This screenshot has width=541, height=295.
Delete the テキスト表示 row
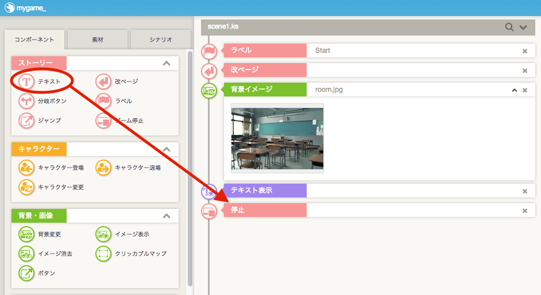(x=525, y=191)
